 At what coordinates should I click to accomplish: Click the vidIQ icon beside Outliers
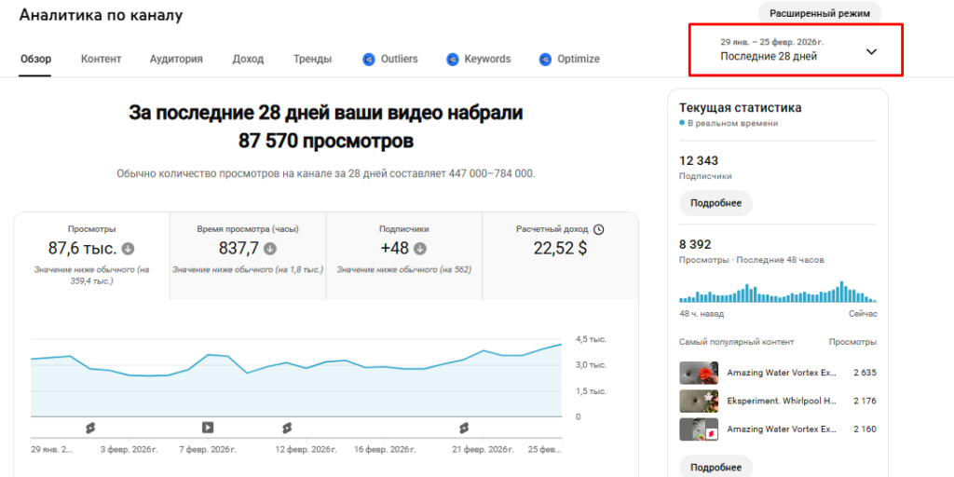pyautogui.click(x=368, y=60)
